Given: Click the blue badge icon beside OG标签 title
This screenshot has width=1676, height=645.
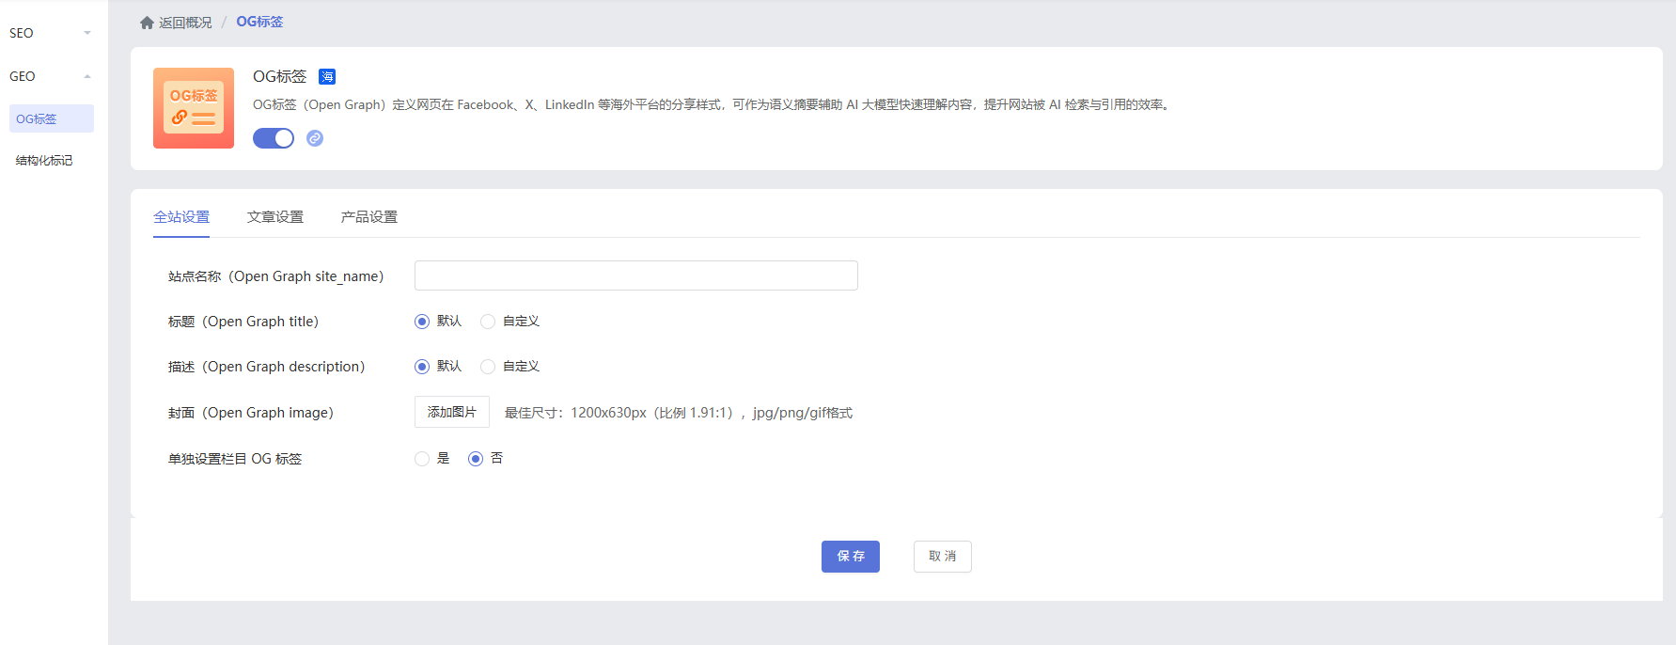Looking at the screenshot, I should 327,77.
